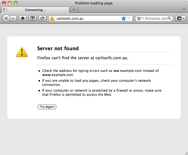Click the Try Again button
Screen dimensions: 188x155
pos(47,107)
